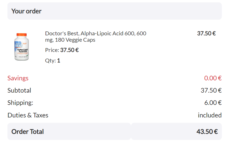Viewport: 229px width, 142px height.
Task: Click the Order Total label
Action: coord(28,132)
